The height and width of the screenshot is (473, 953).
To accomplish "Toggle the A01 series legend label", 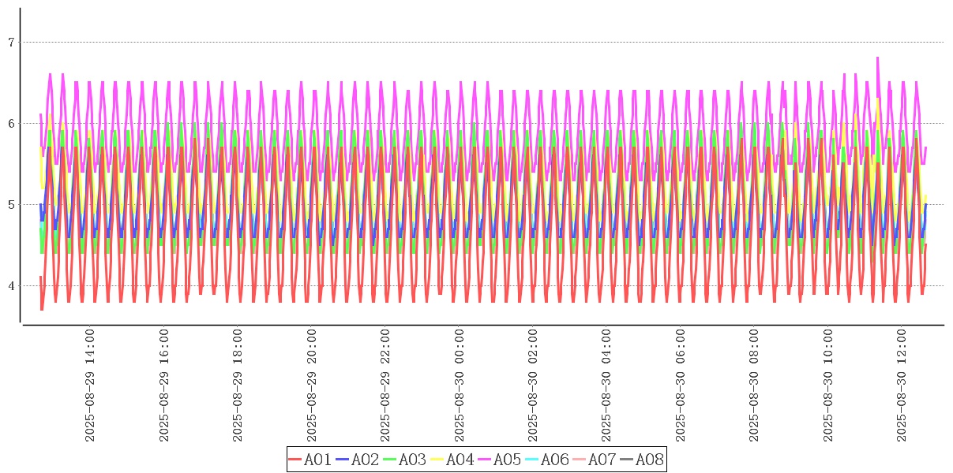I will (317, 460).
